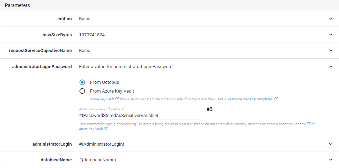
Task: Expand the maxSizeBytes parameter chevron
Action: (331, 35)
